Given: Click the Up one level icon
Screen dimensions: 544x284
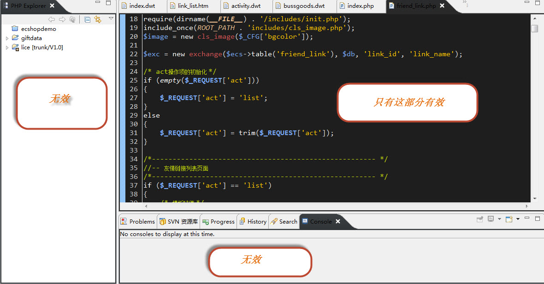Looking at the screenshot, I should pos(72,19).
